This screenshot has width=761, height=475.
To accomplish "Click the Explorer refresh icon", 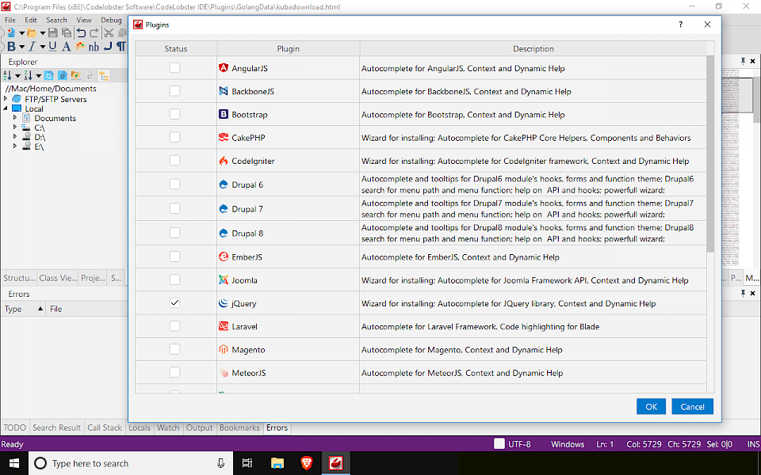I will [x=49, y=76].
